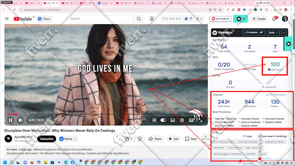Click the Remix button
Viewport: 295px width, 166px height.
pyautogui.click(x=66, y=139)
